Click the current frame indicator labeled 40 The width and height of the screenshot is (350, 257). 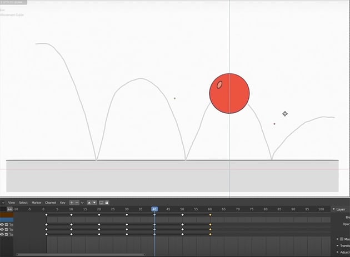tap(154, 209)
